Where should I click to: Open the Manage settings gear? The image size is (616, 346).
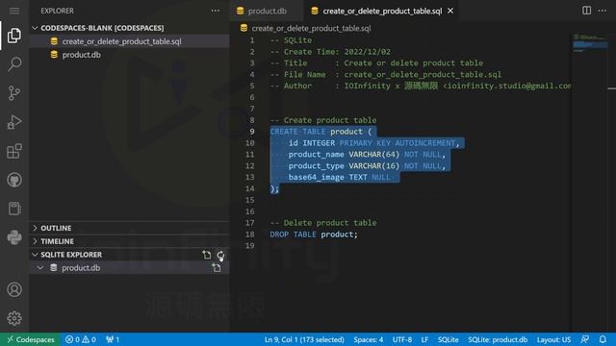click(x=14, y=318)
